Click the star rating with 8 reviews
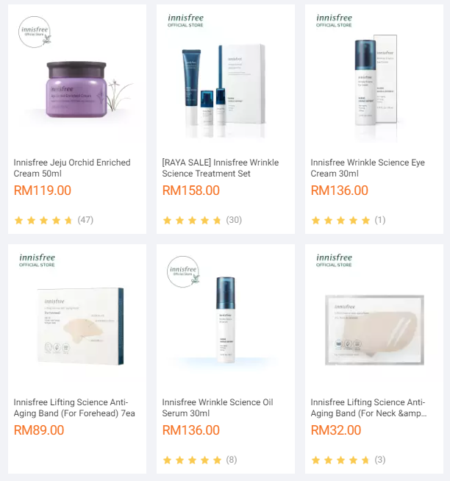This screenshot has width=450, height=481. click(x=200, y=460)
